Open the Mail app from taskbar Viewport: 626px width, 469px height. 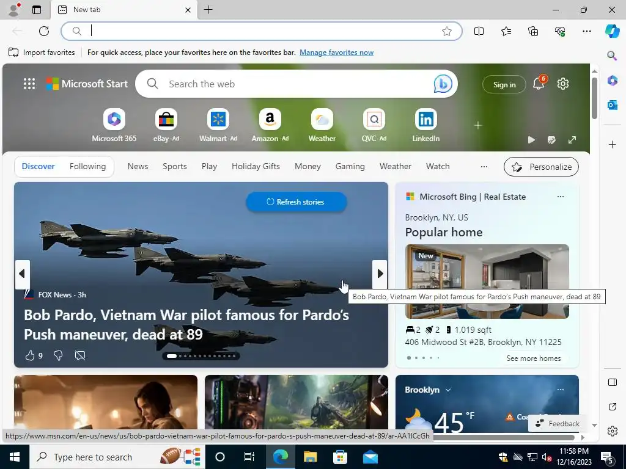pos(370,457)
